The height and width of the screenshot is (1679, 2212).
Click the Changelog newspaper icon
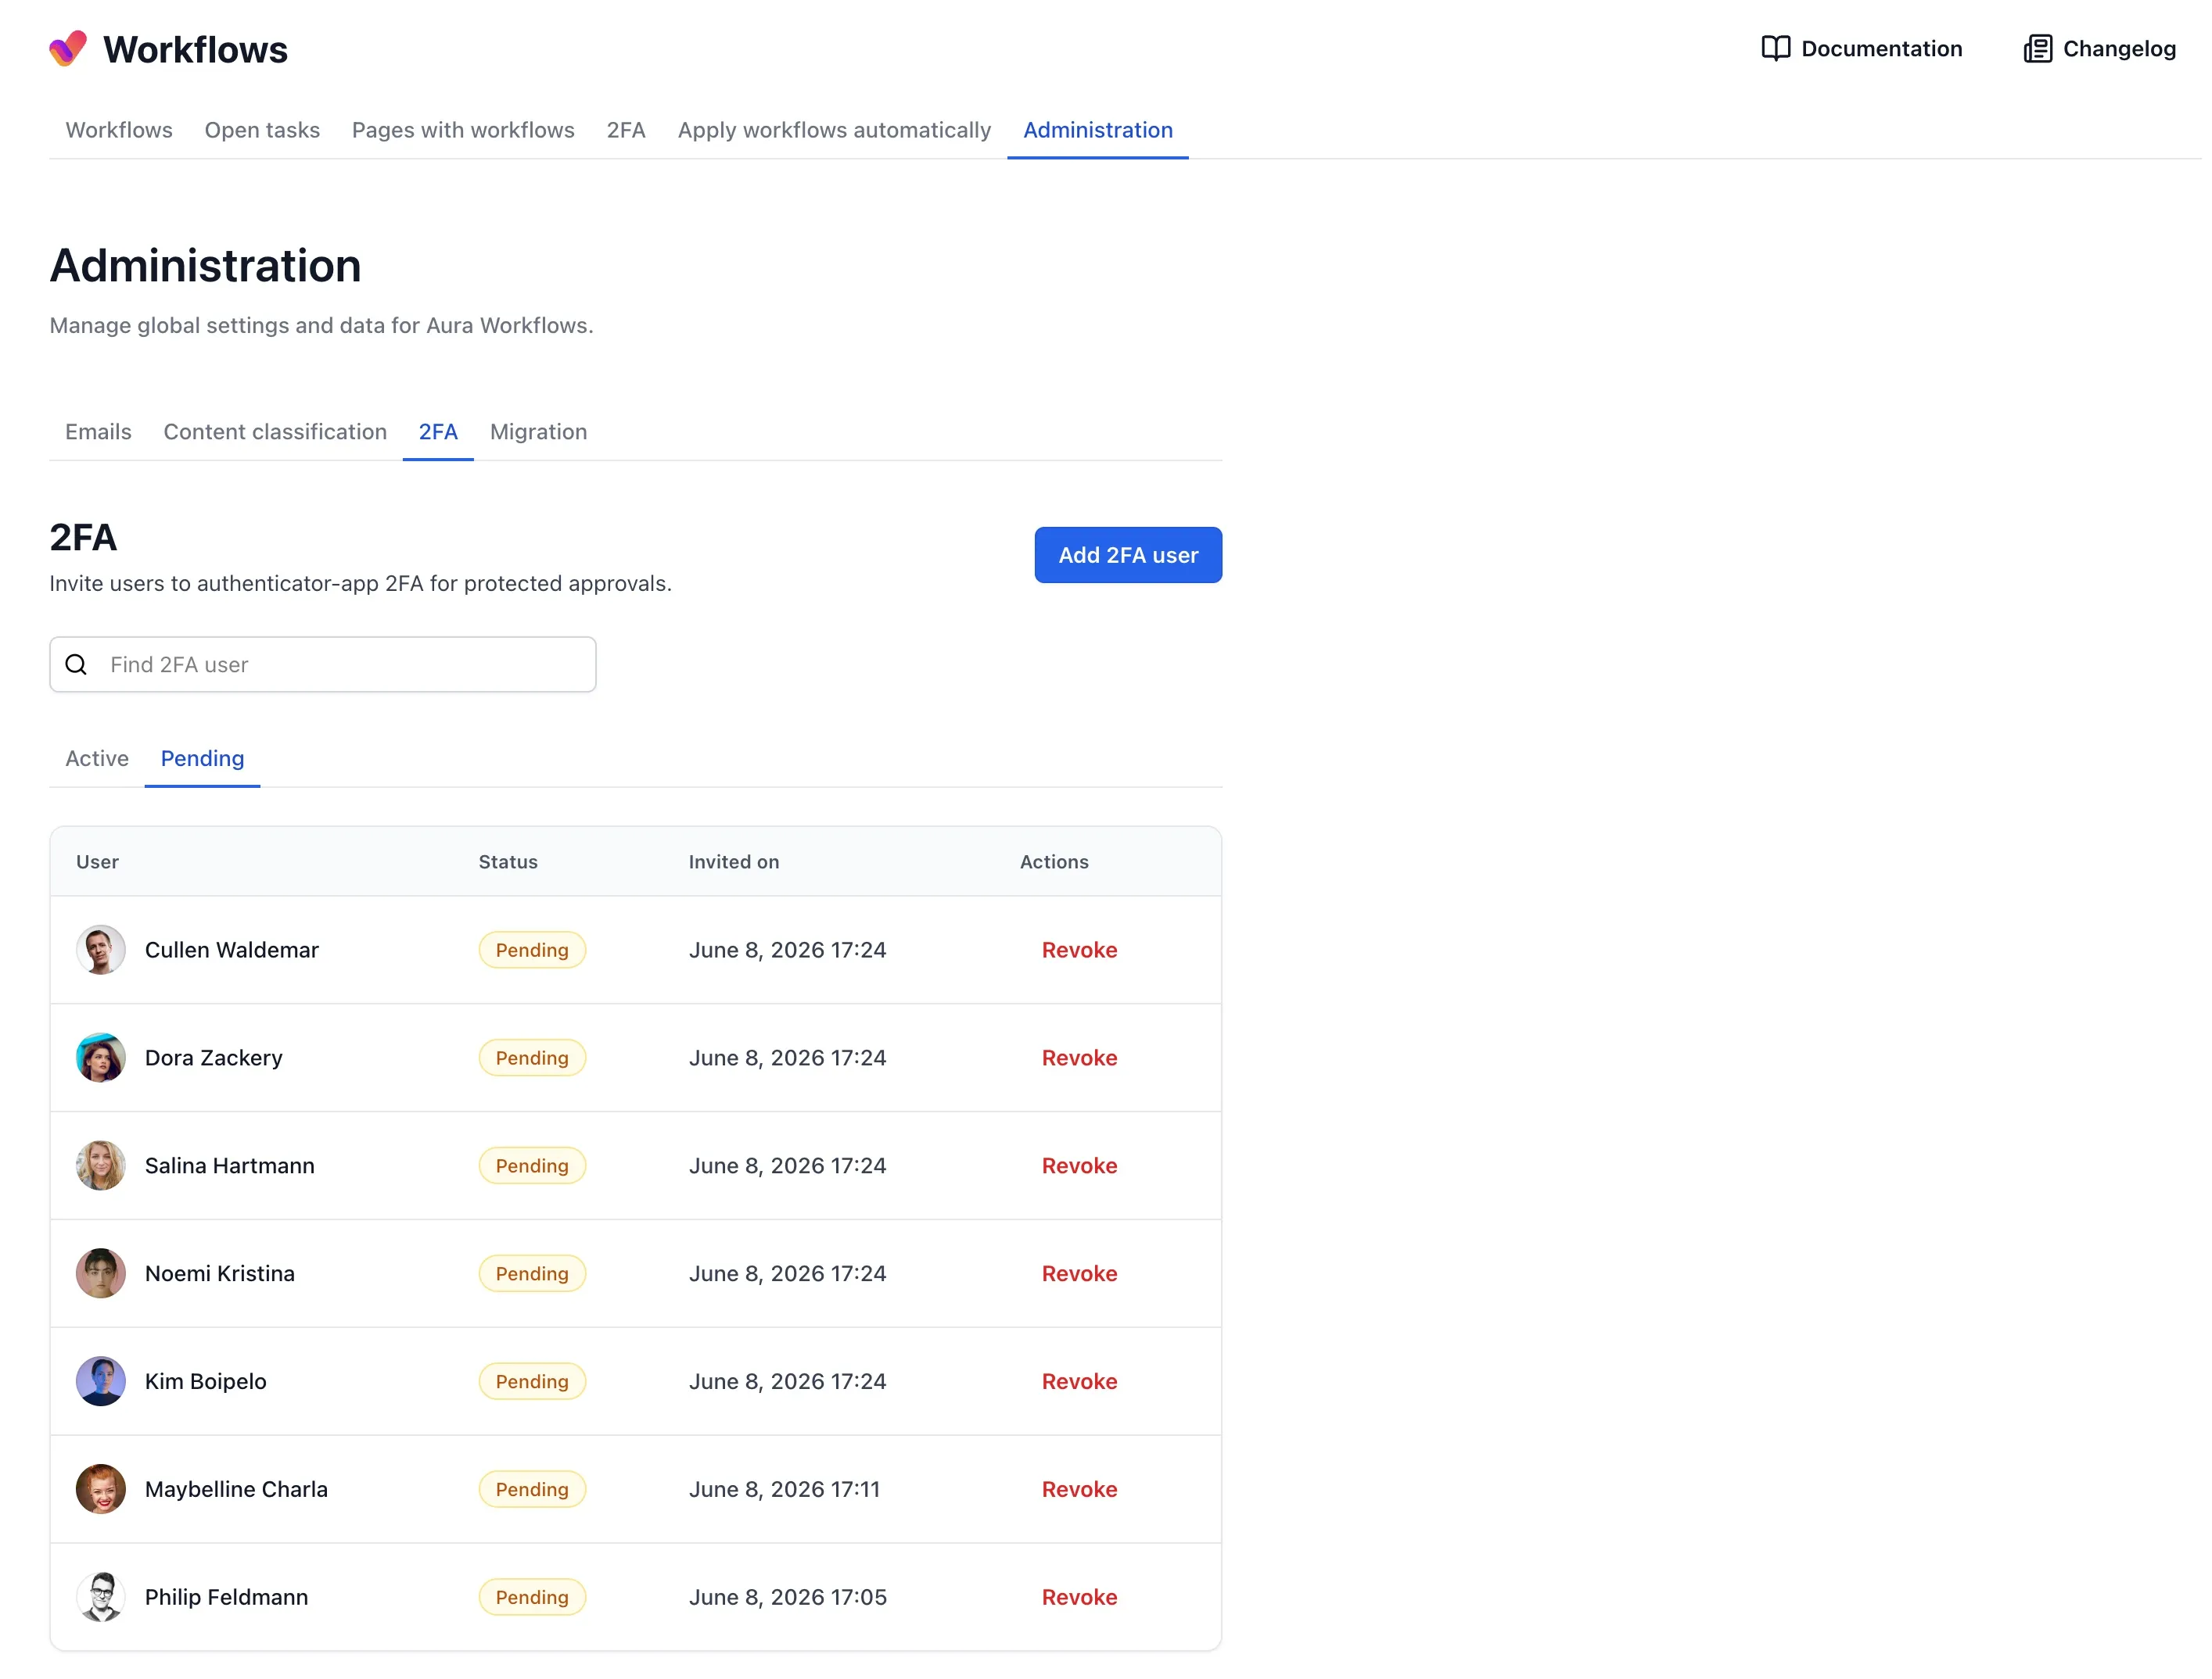tap(2037, 49)
